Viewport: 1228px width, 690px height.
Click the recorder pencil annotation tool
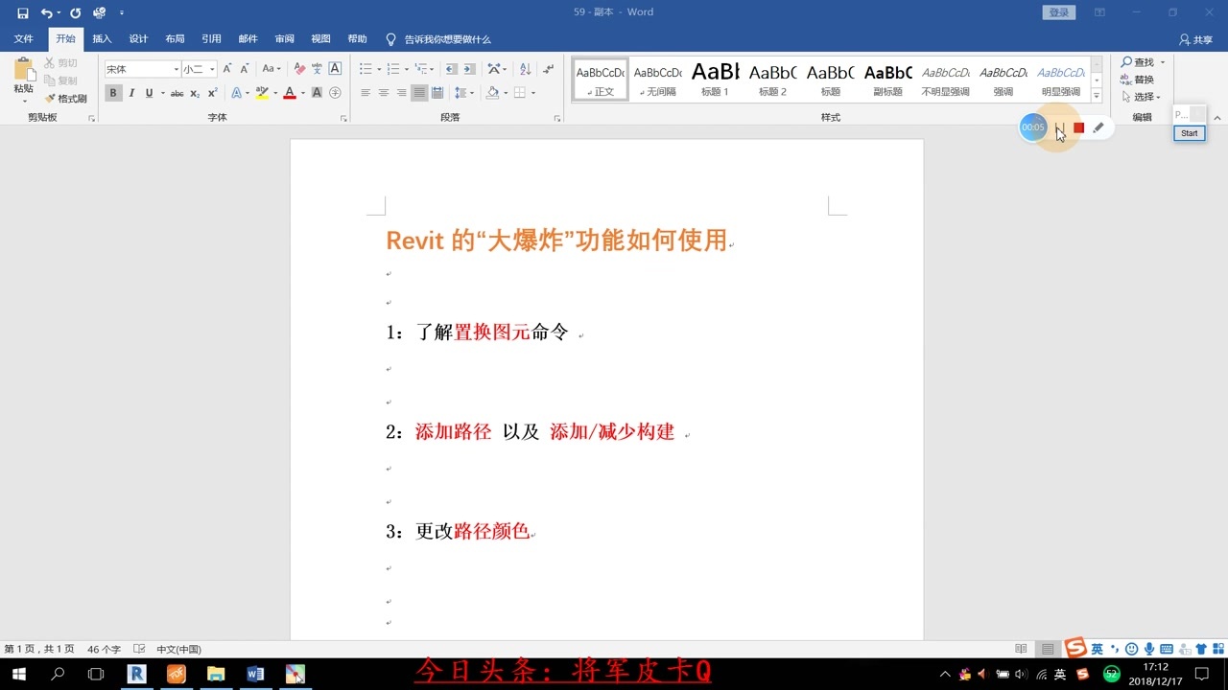click(1098, 127)
